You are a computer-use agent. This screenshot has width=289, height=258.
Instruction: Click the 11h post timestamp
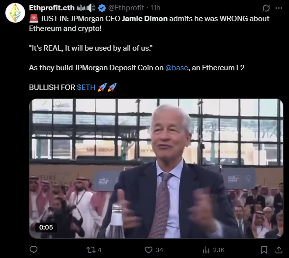click(155, 8)
